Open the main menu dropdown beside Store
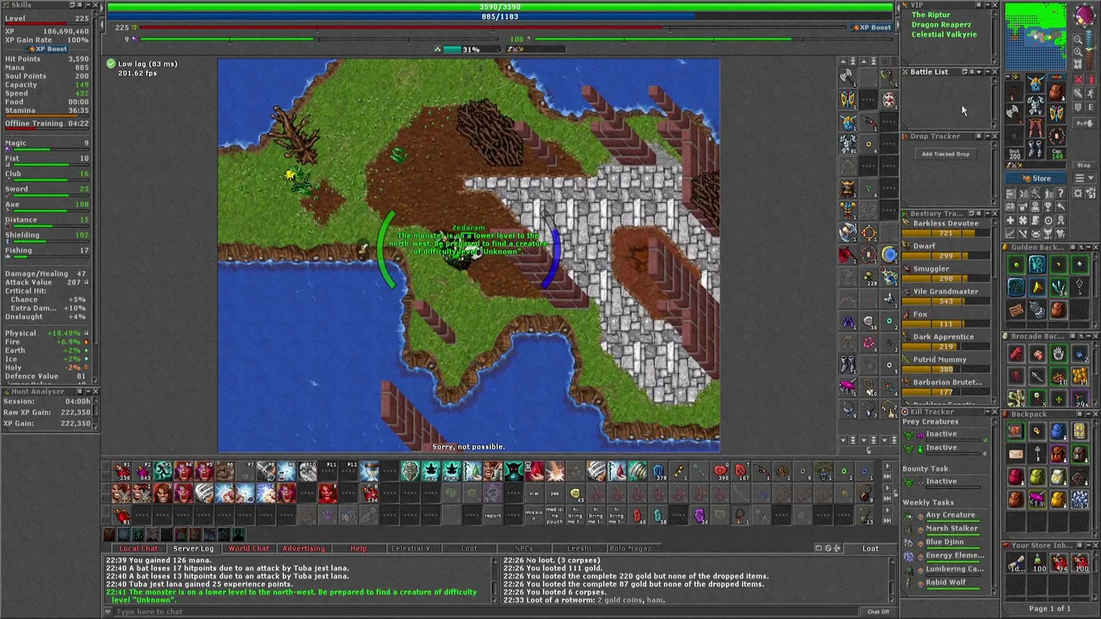The image size is (1101, 619). (x=1085, y=178)
